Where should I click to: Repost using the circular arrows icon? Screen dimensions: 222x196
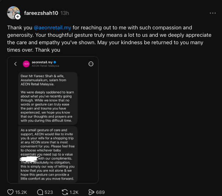65,192
